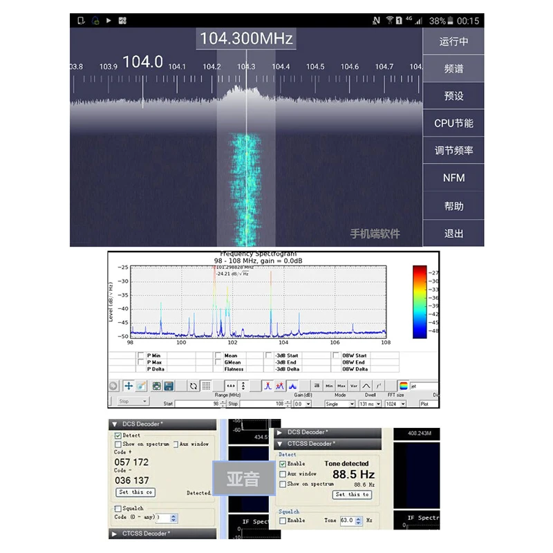Open the 'Plot' display dropdown

tap(429, 404)
